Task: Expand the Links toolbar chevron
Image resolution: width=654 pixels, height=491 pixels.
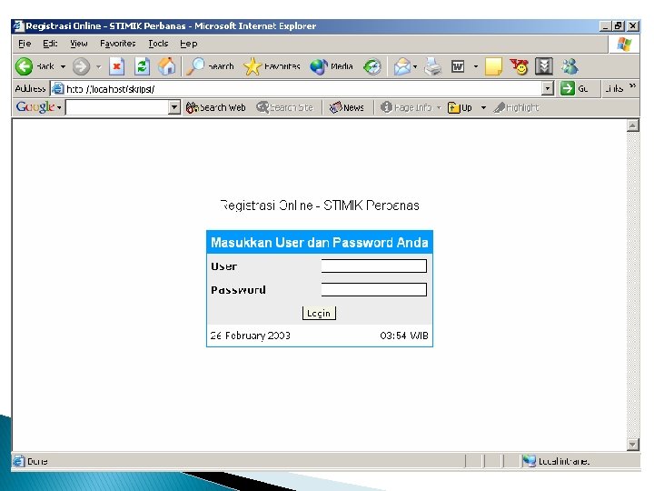Action: pyautogui.click(x=633, y=86)
